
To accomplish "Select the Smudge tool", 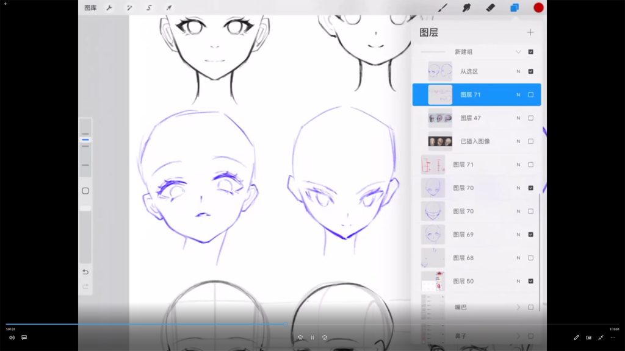I will click(467, 8).
